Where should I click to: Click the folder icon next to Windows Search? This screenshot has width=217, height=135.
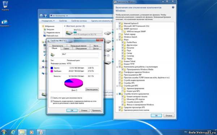coord(122,37)
